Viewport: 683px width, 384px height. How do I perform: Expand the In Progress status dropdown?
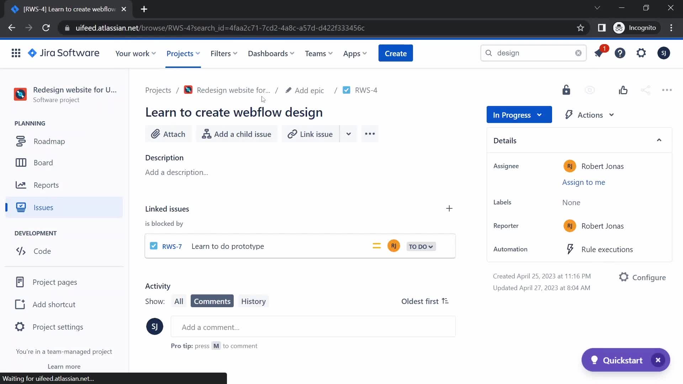(x=519, y=114)
